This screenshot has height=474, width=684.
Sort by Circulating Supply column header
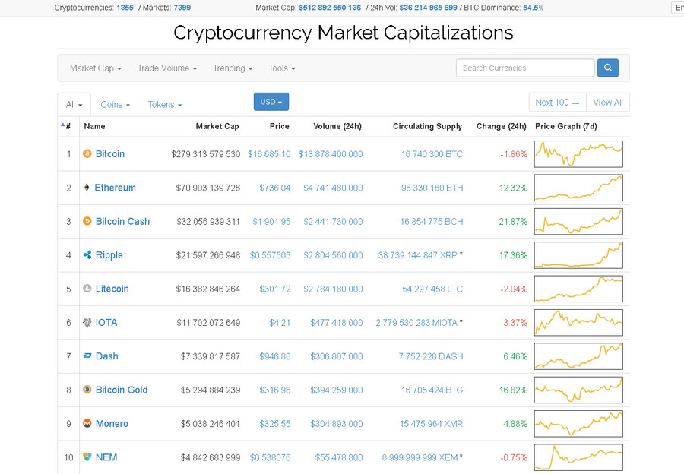pos(427,126)
